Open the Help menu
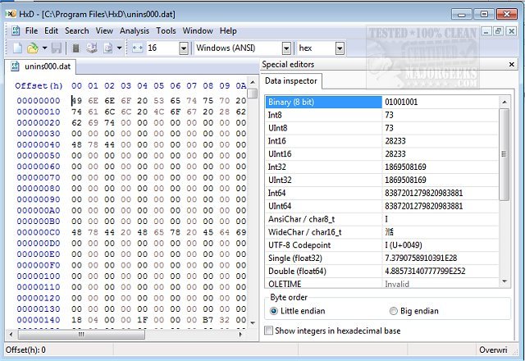The width and height of the screenshot is (525, 361). (228, 31)
